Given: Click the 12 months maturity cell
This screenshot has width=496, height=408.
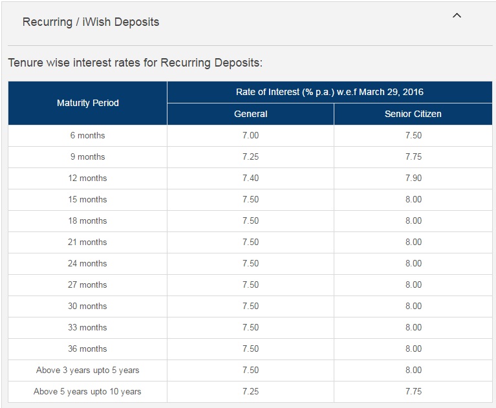Looking at the screenshot, I should [x=87, y=178].
